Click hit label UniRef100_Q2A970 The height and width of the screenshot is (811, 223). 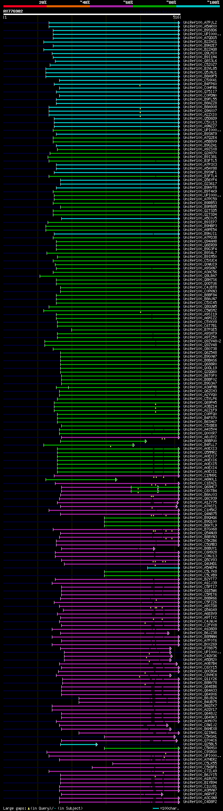[x=200, y=153]
